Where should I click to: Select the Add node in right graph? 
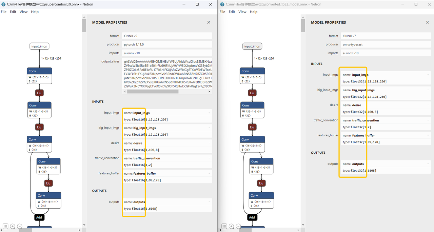[252, 217]
